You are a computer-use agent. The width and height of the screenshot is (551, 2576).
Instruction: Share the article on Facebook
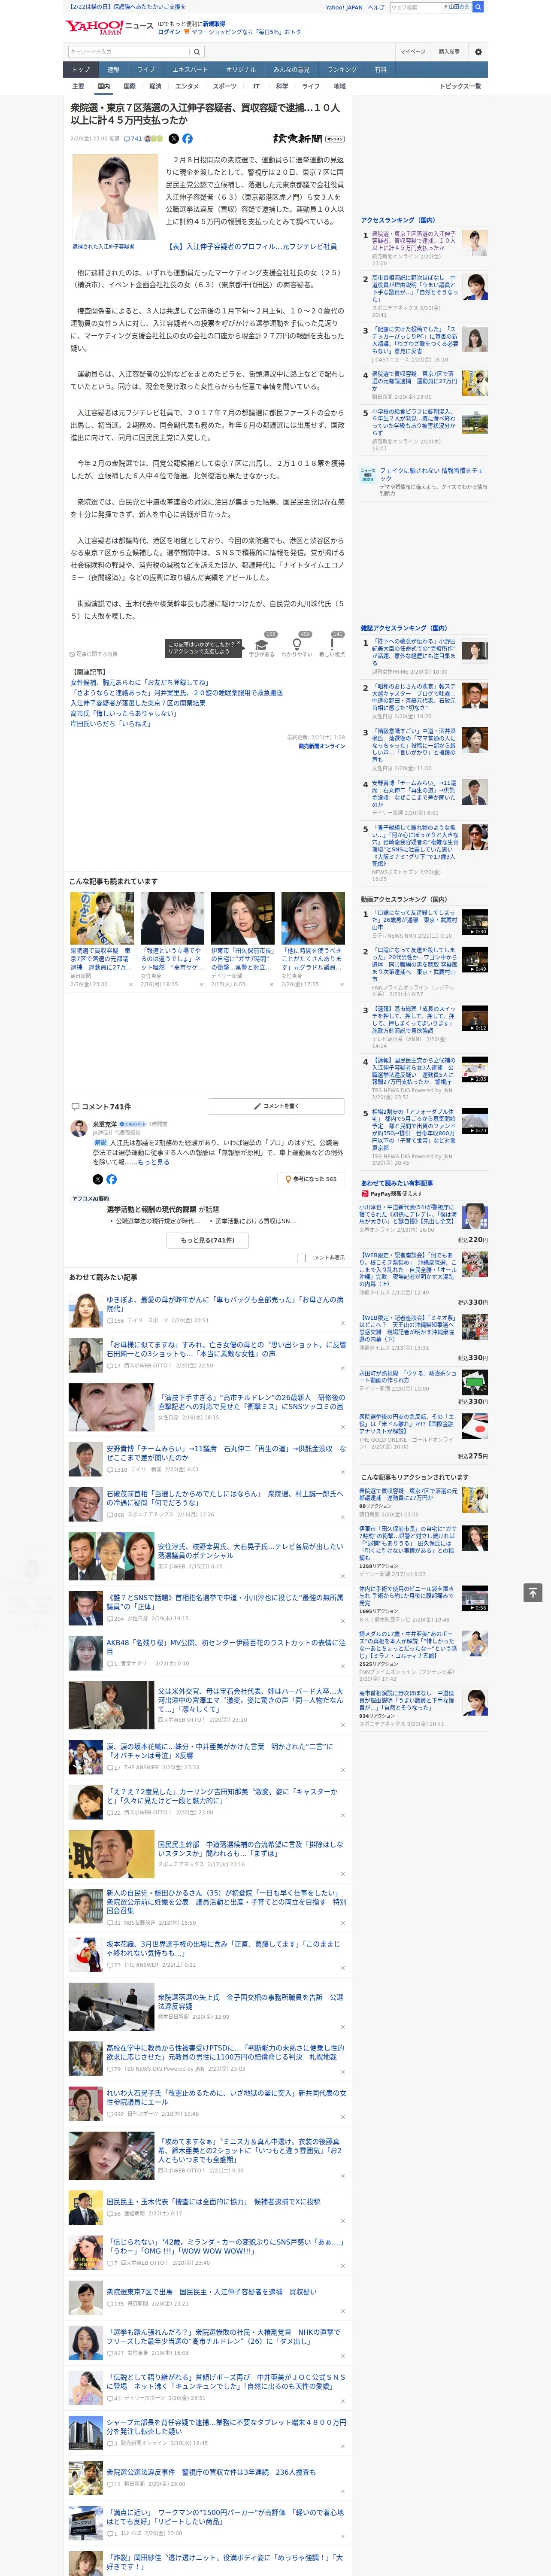187,139
